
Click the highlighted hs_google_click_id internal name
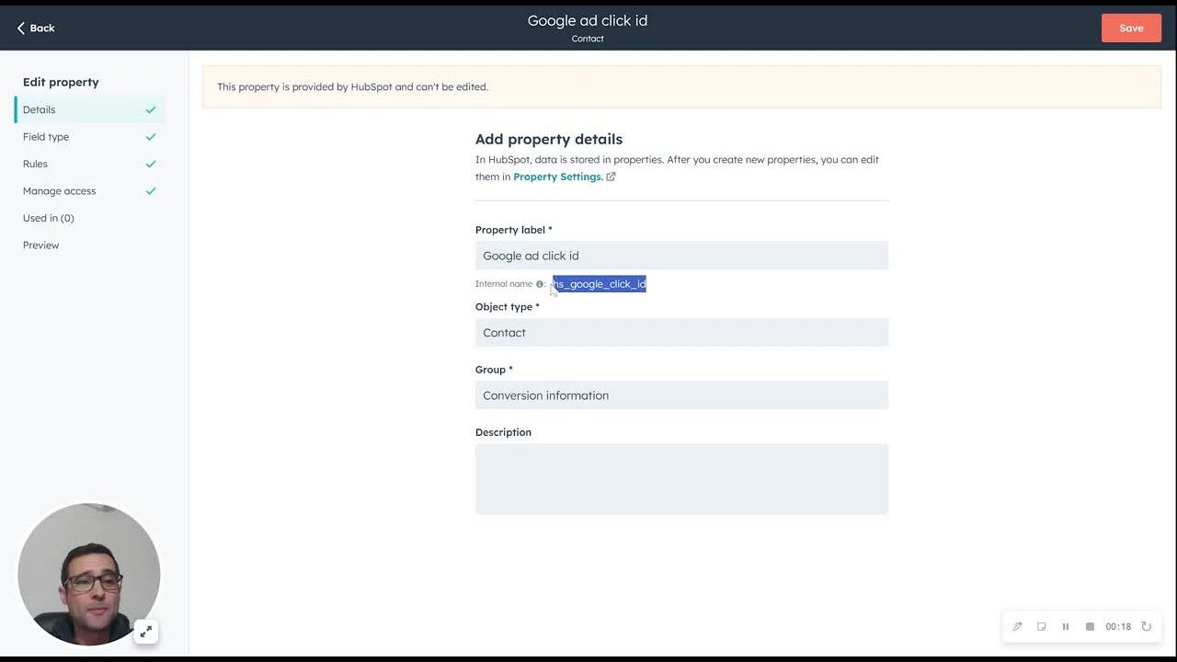click(x=600, y=284)
